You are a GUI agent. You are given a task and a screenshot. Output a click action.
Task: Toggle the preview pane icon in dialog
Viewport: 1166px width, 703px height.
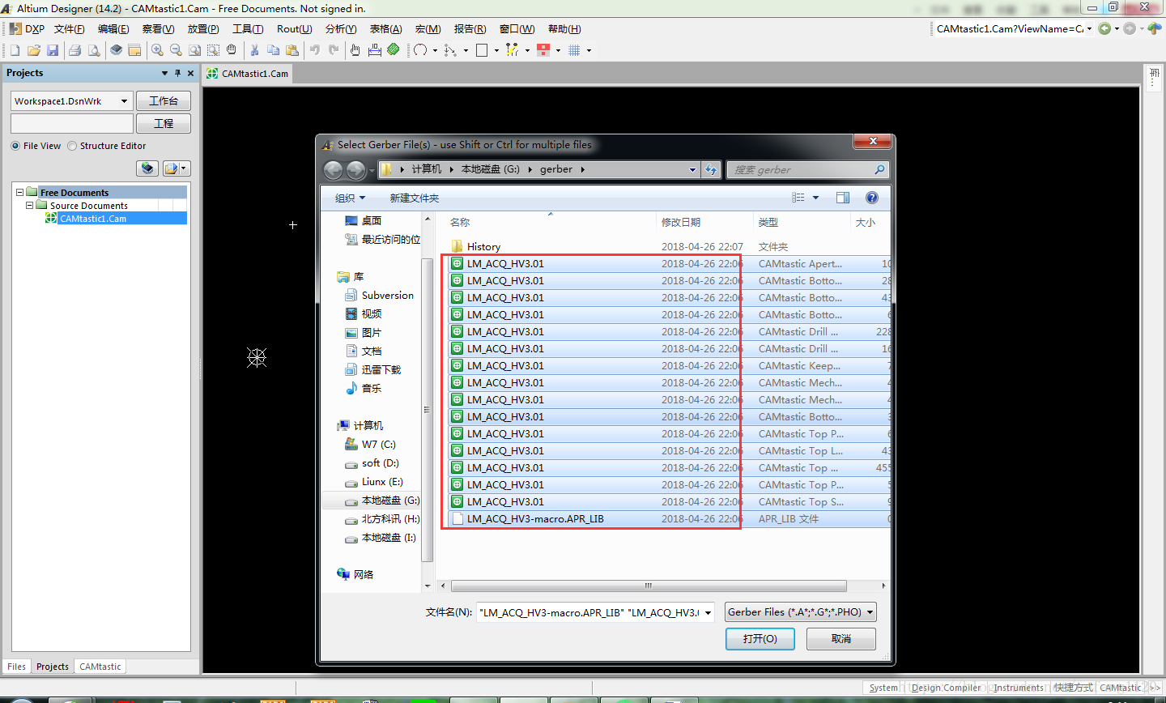(843, 198)
